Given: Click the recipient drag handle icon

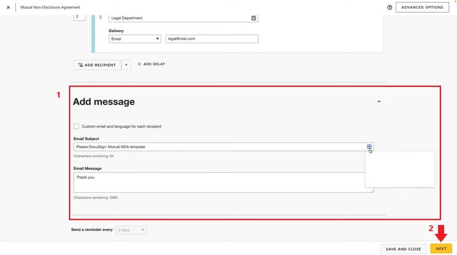Looking at the screenshot, I should [x=101, y=17].
